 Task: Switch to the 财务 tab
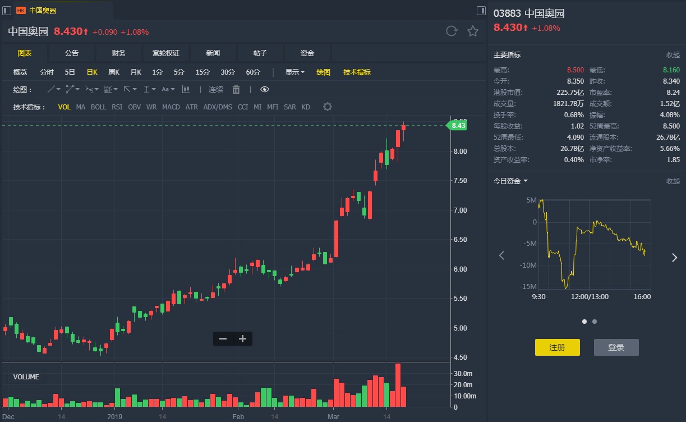[118, 53]
